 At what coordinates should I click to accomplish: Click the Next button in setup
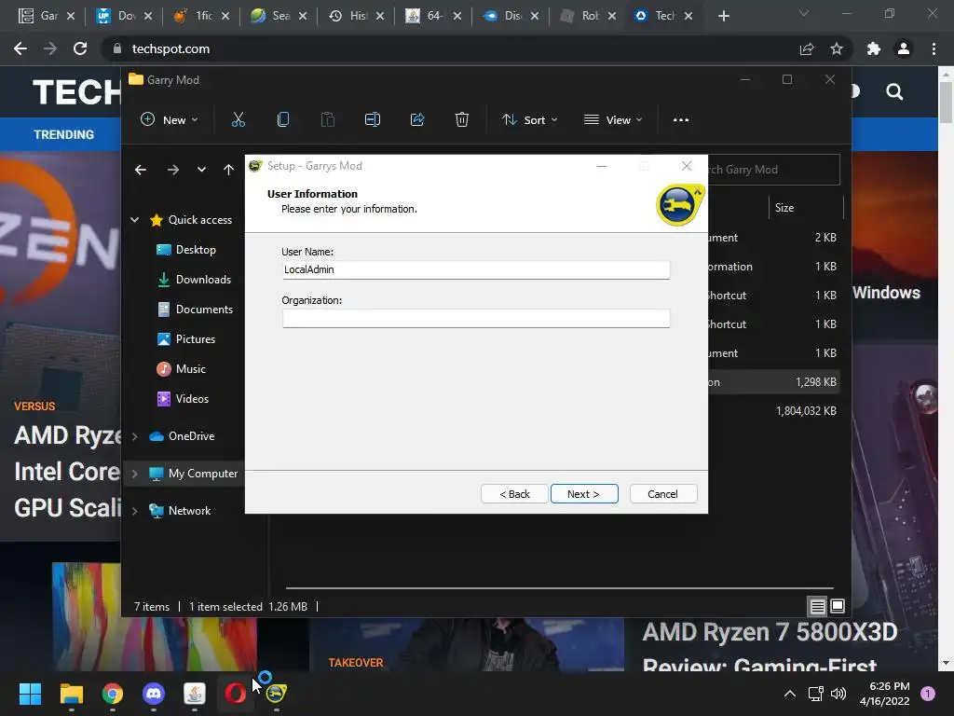point(584,494)
